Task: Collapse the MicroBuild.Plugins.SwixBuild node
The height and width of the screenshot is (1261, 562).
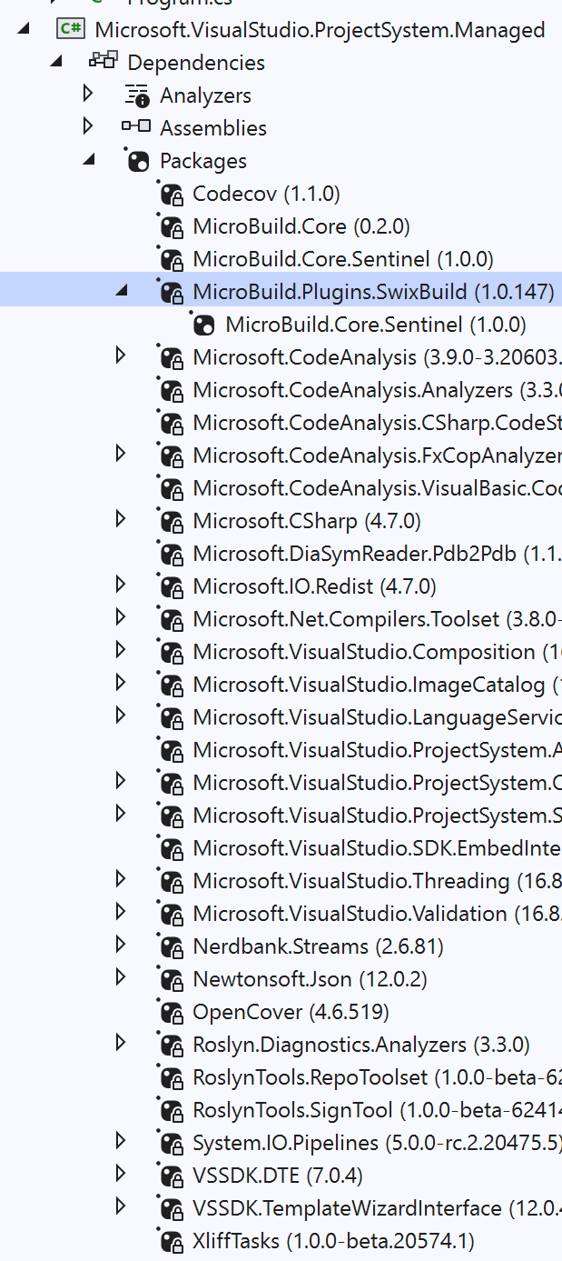Action: tap(120, 291)
